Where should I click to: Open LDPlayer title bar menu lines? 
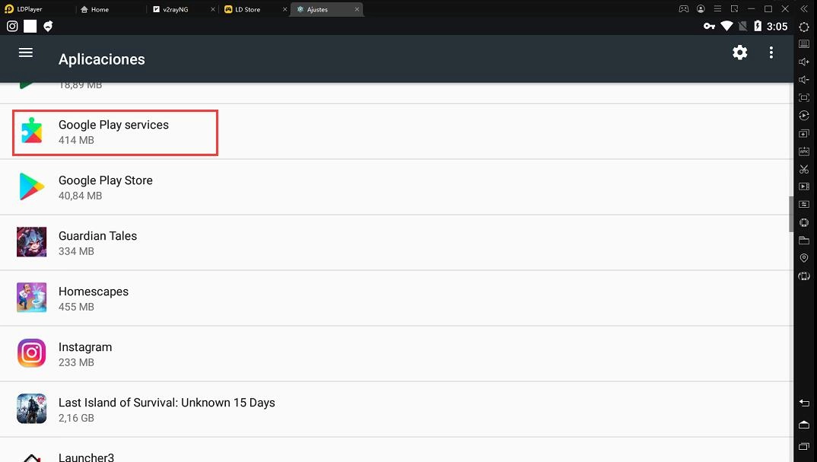(717, 9)
